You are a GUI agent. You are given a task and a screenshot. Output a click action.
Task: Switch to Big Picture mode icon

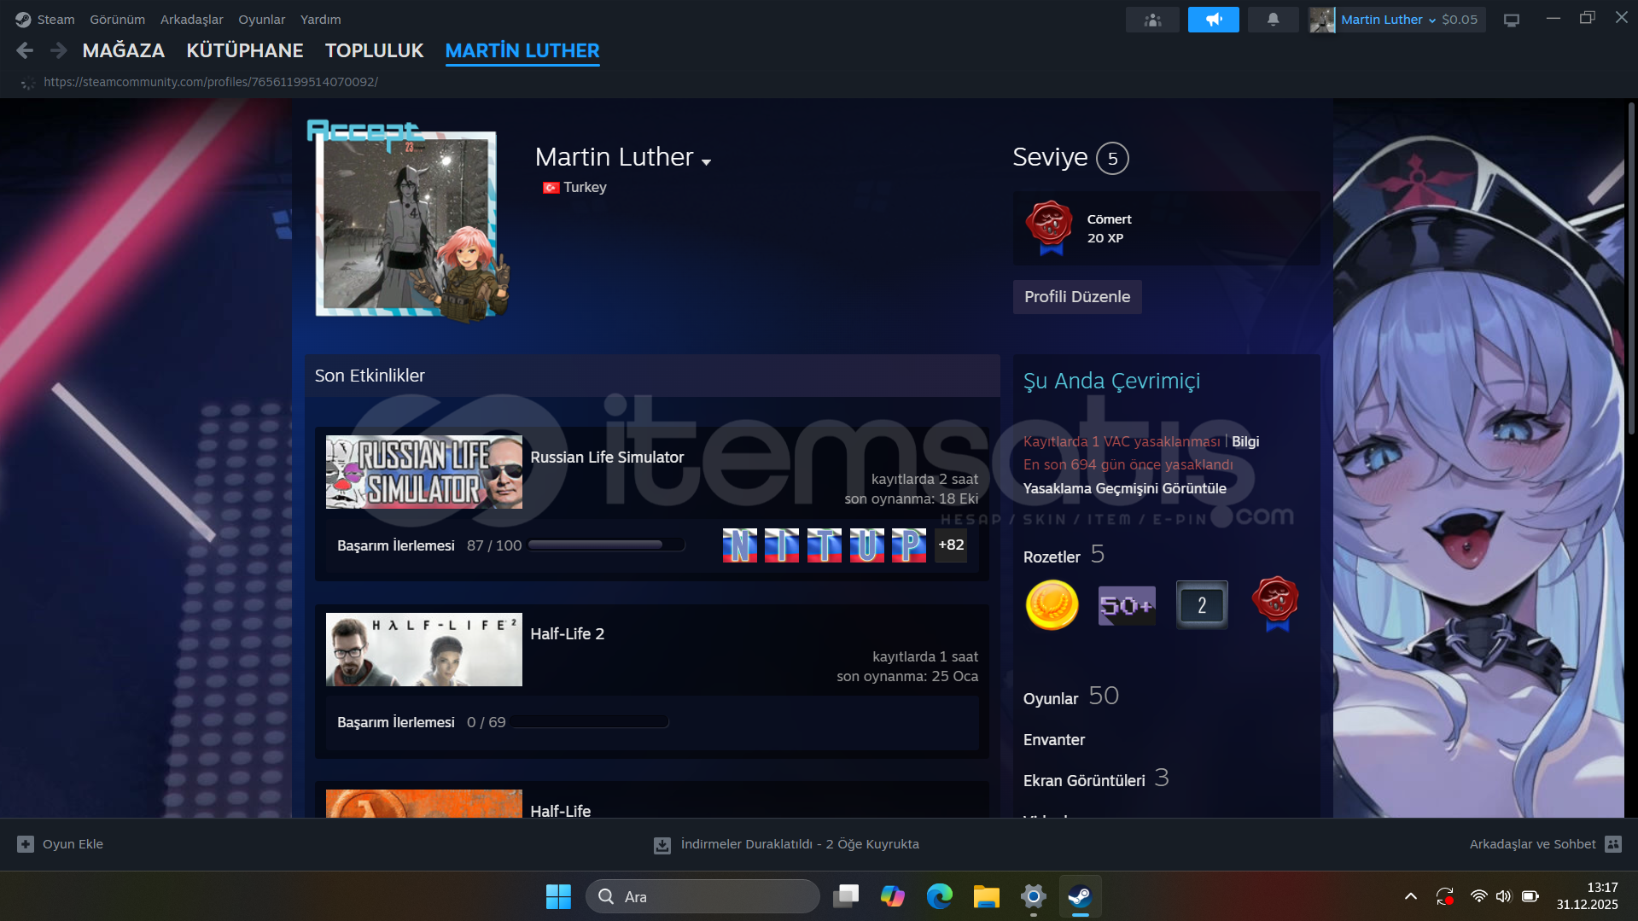click(1512, 20)
